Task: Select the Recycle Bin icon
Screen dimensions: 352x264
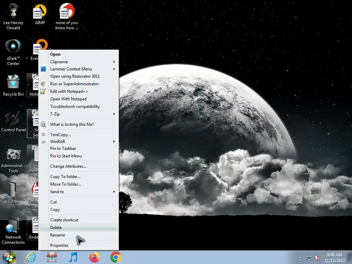Action: pyautogui.click(x=13, y=85)
